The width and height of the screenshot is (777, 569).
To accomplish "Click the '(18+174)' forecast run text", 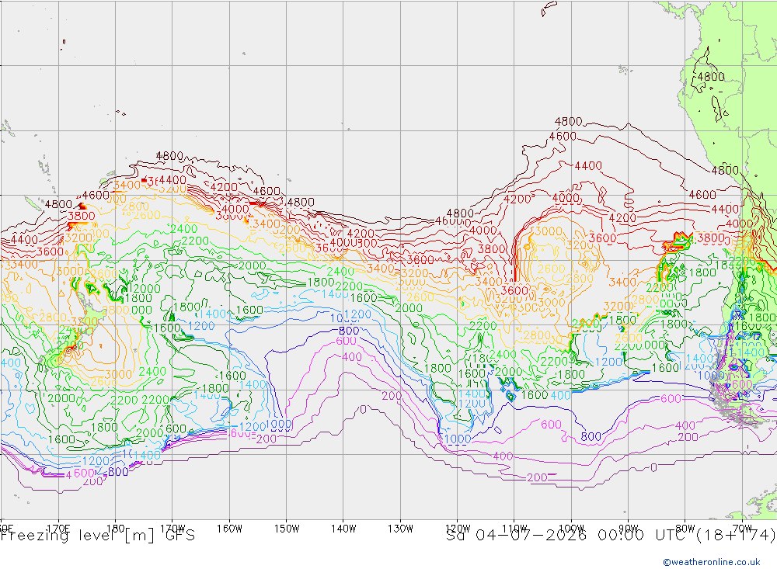I will pos(734,536).
